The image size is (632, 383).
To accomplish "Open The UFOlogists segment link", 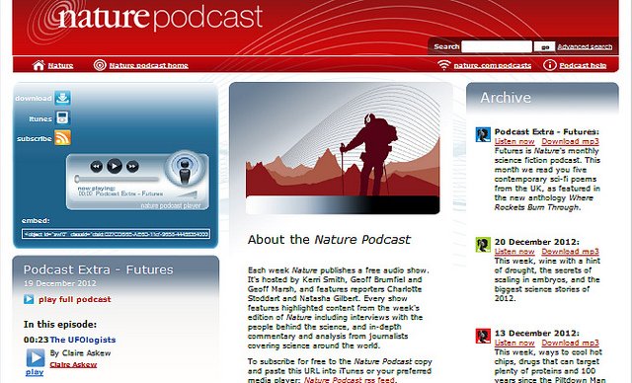I will point(83,340).
